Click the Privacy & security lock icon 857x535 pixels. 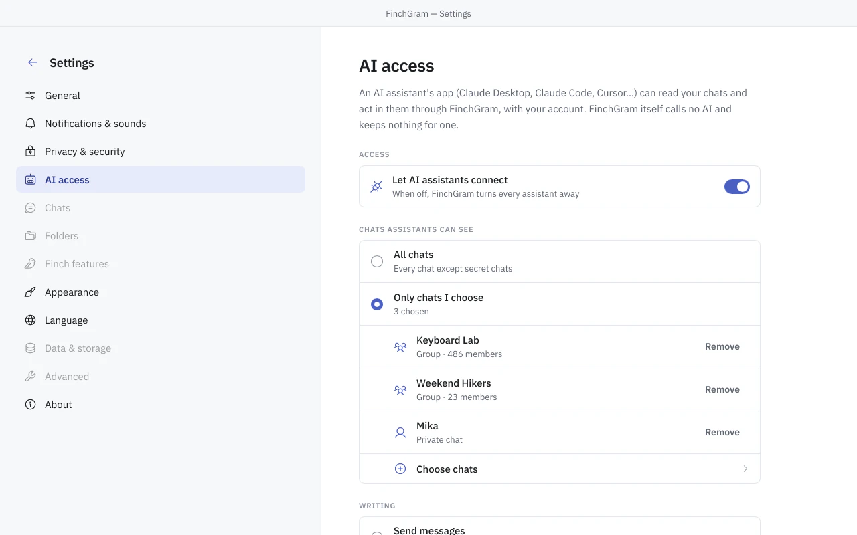(30, 152)
